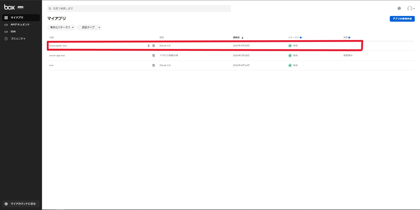Click the copy icon in the test row

coord(154,65)
